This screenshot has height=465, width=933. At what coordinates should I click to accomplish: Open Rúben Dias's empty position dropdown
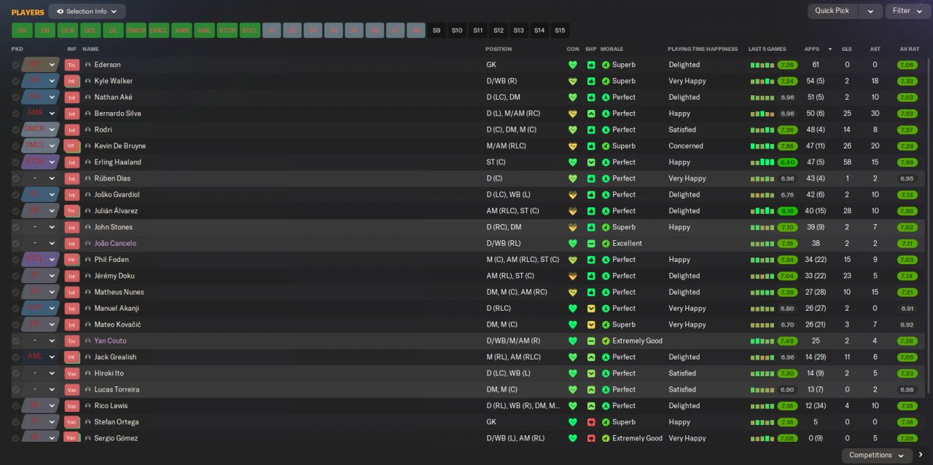pos(41,178)
